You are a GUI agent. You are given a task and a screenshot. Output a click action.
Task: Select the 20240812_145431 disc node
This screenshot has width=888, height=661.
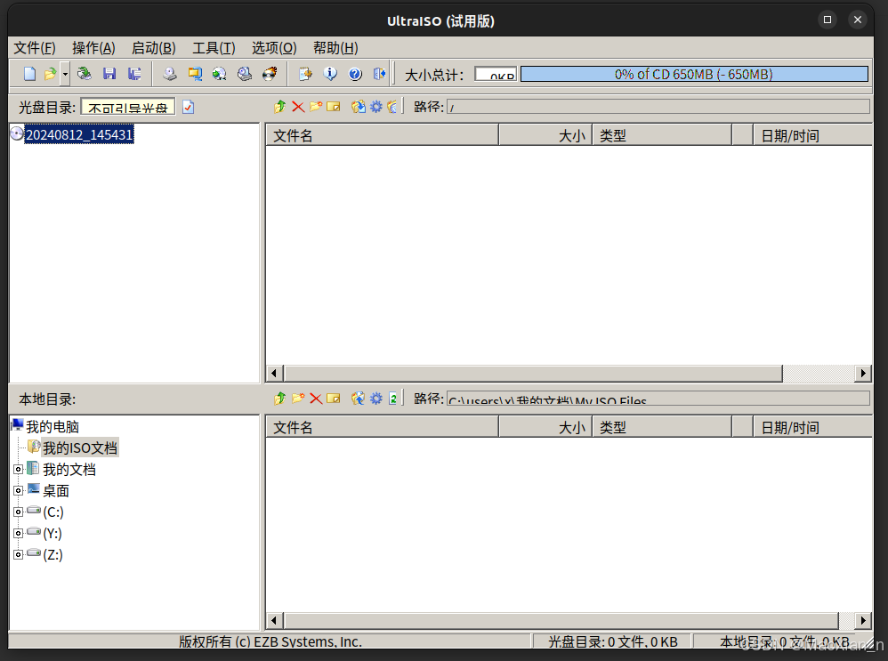pos(79,135)
